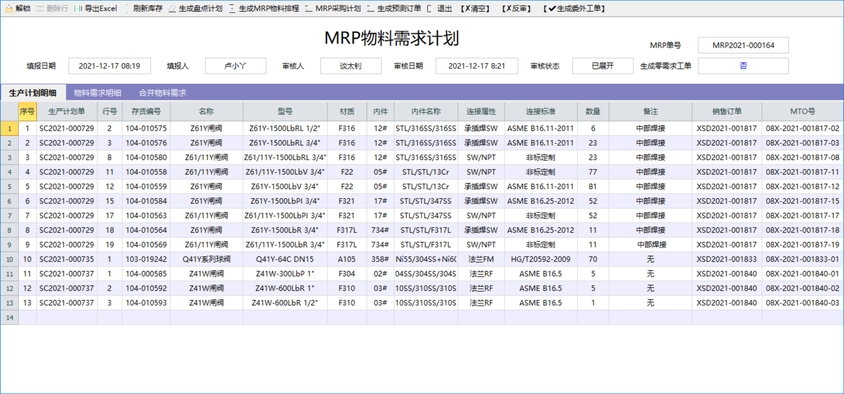Open MRP采购计划 from the toolbar

click(x=333, y=8)
